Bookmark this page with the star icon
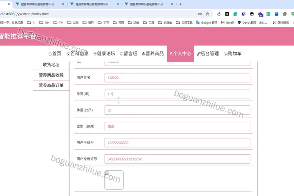Screen dimensions: 294x196 point(207,14)
